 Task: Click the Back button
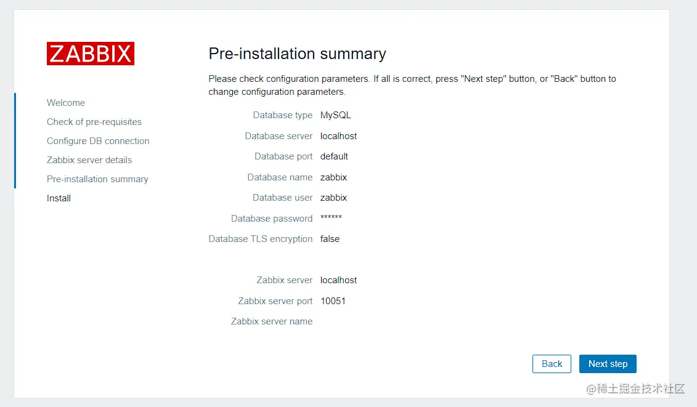pos(551,363)
